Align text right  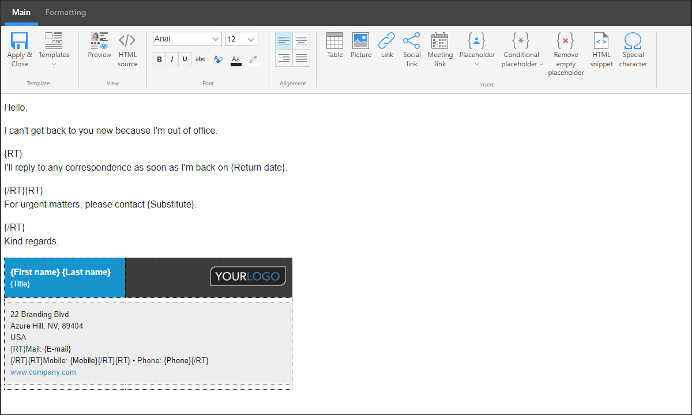click(284, 58)
